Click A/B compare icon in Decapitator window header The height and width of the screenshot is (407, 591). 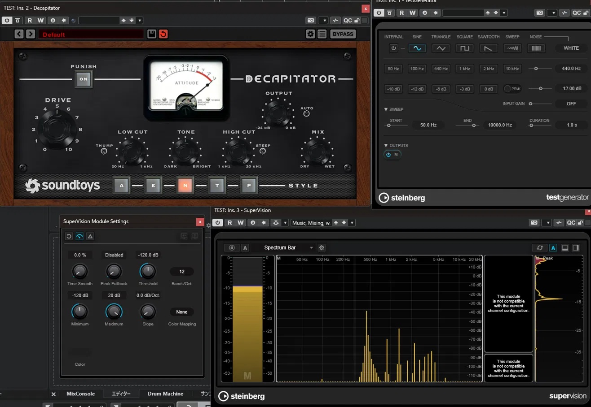pyautogui.click(x=53, y=20)
